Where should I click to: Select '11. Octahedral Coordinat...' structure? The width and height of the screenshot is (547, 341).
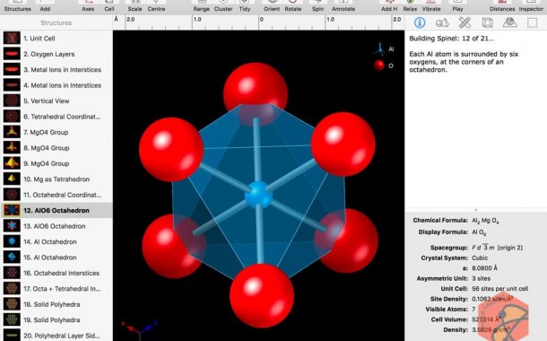click(56, 195)
